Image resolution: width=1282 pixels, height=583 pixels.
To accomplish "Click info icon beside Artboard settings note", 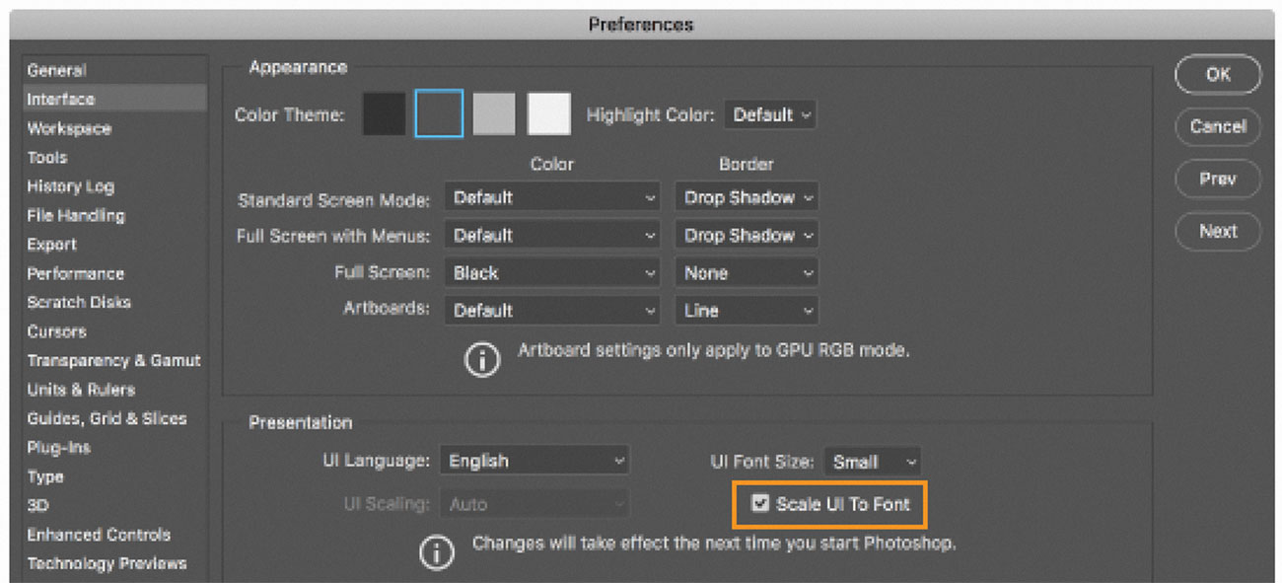I will tap(482, 360).
